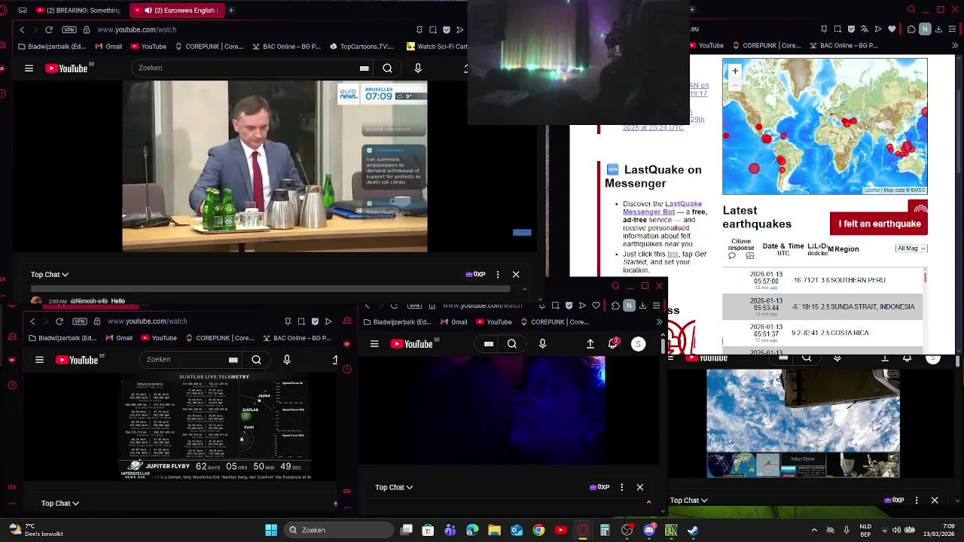Open Discord from taskbar
Viewport: 964px width, 542px height.
click(649, 530)
